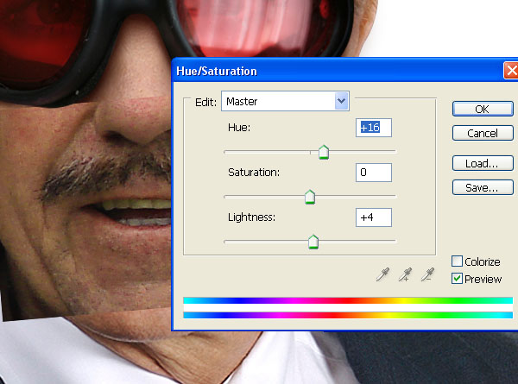Click the upper color spectrum bar

[x=348, y=300]
